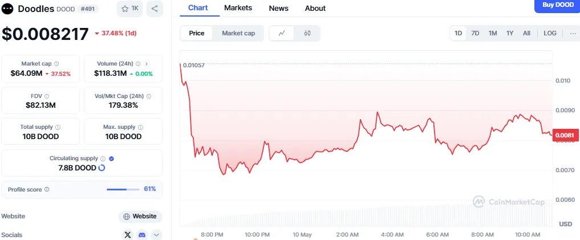Select the candlestick chart type icon
Screen dimensions: 580x240
[307, 33]
